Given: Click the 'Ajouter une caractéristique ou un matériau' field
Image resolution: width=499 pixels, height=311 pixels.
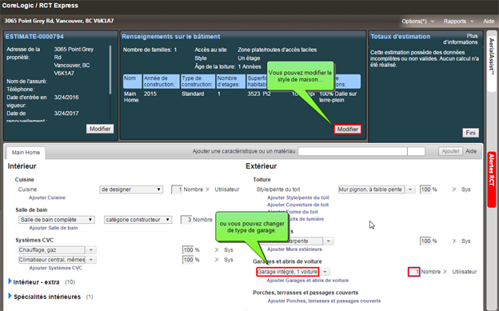Looking at the screenshot, I should [353, 151].
